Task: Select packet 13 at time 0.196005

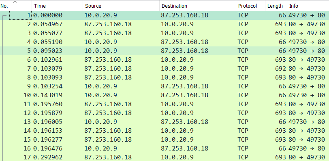Action: coord(164,122)
